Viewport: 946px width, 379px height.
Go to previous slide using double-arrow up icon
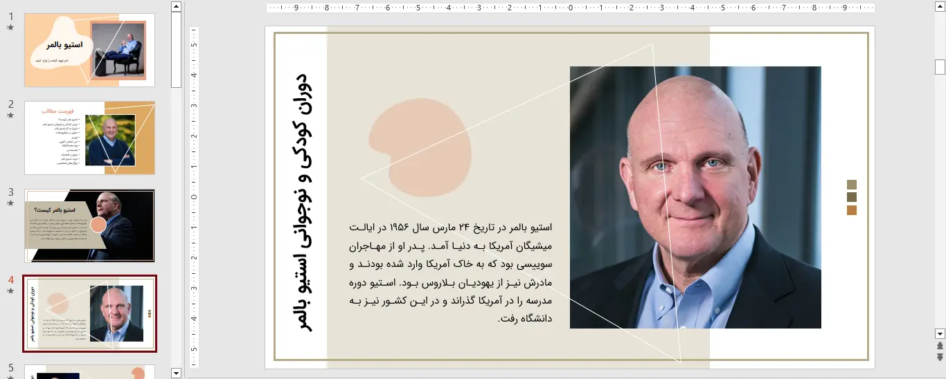pos(940,346)
